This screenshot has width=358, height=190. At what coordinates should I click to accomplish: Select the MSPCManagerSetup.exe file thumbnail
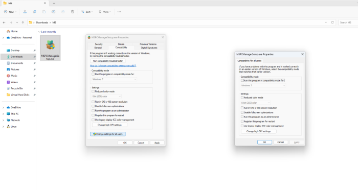[50, 48]
